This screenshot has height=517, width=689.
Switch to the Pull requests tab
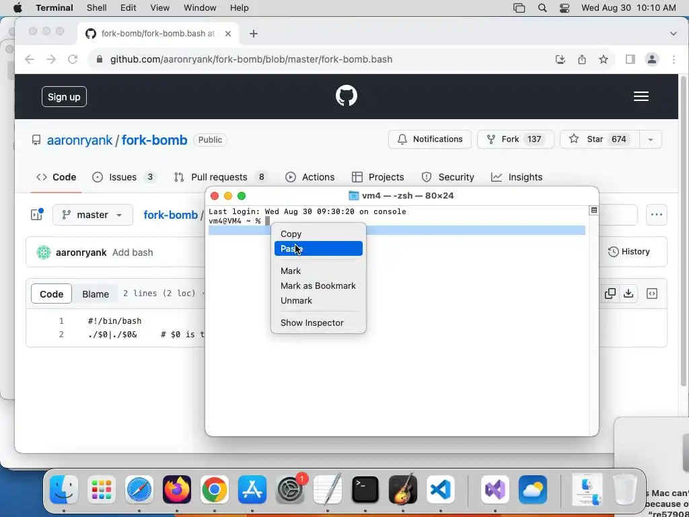221,177
